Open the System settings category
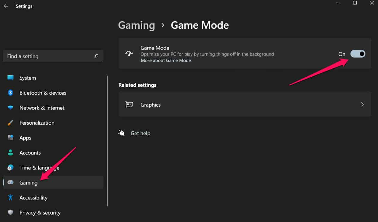 (x=53, y=78)
